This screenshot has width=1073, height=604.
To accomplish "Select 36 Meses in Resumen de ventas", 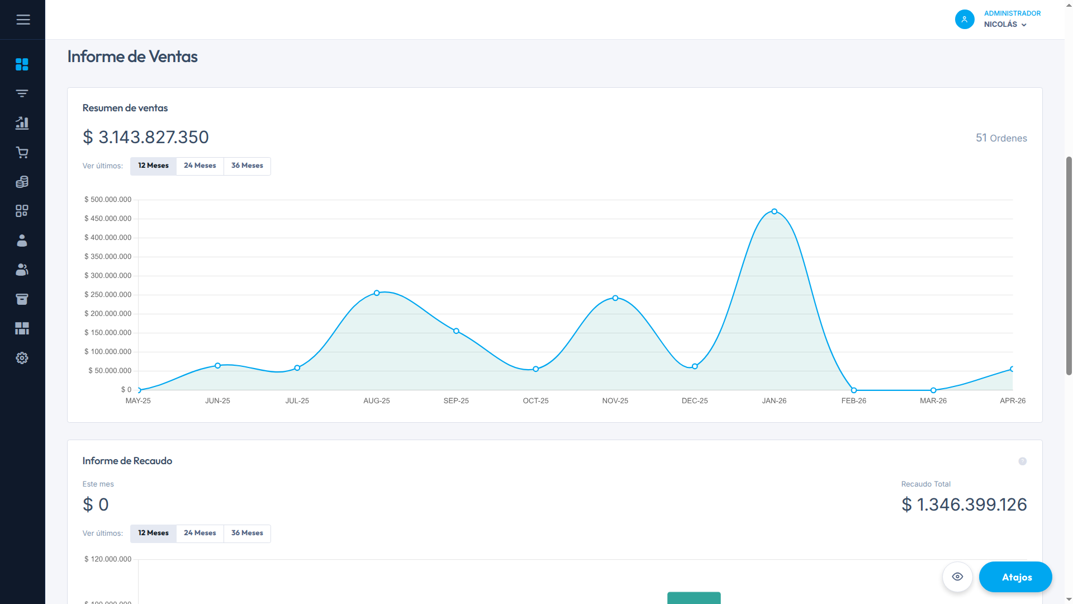I will point(247,166).
